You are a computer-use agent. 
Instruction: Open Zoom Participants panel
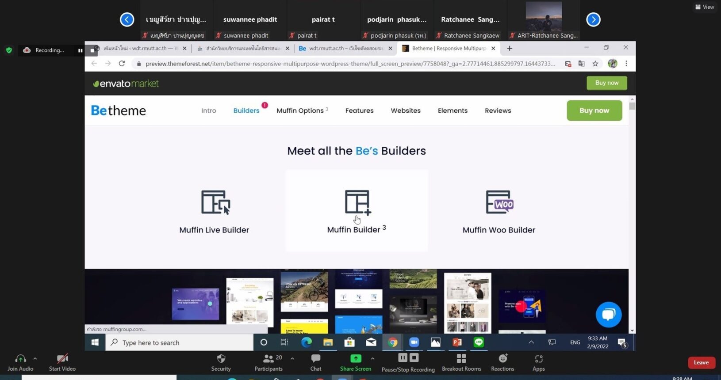(268, 363)
